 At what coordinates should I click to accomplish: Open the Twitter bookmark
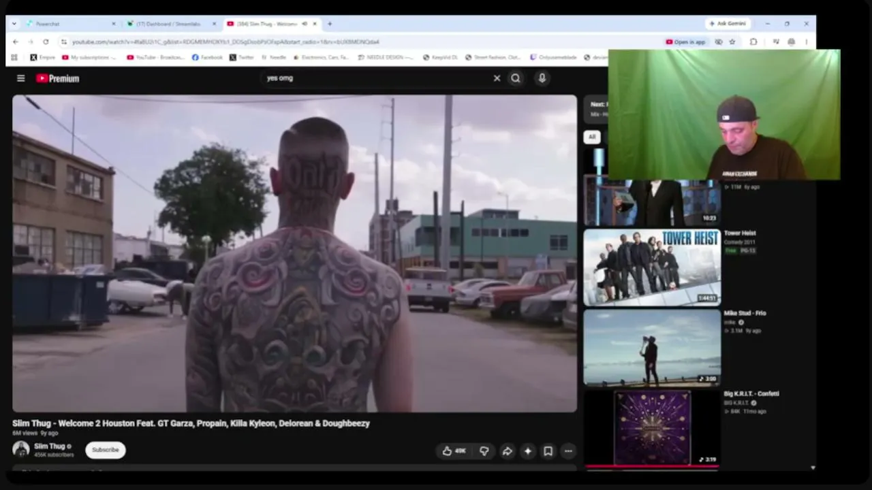242,58
